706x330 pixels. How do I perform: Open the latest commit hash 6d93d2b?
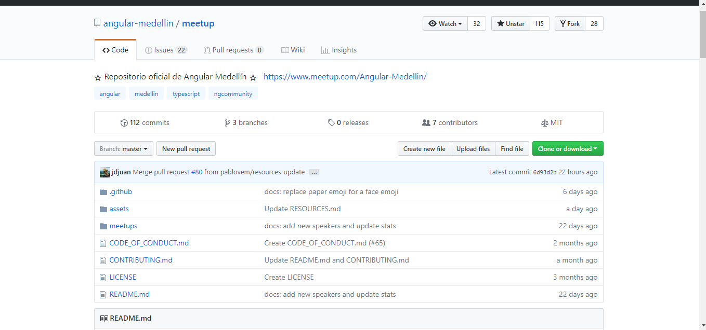(545, 172)
